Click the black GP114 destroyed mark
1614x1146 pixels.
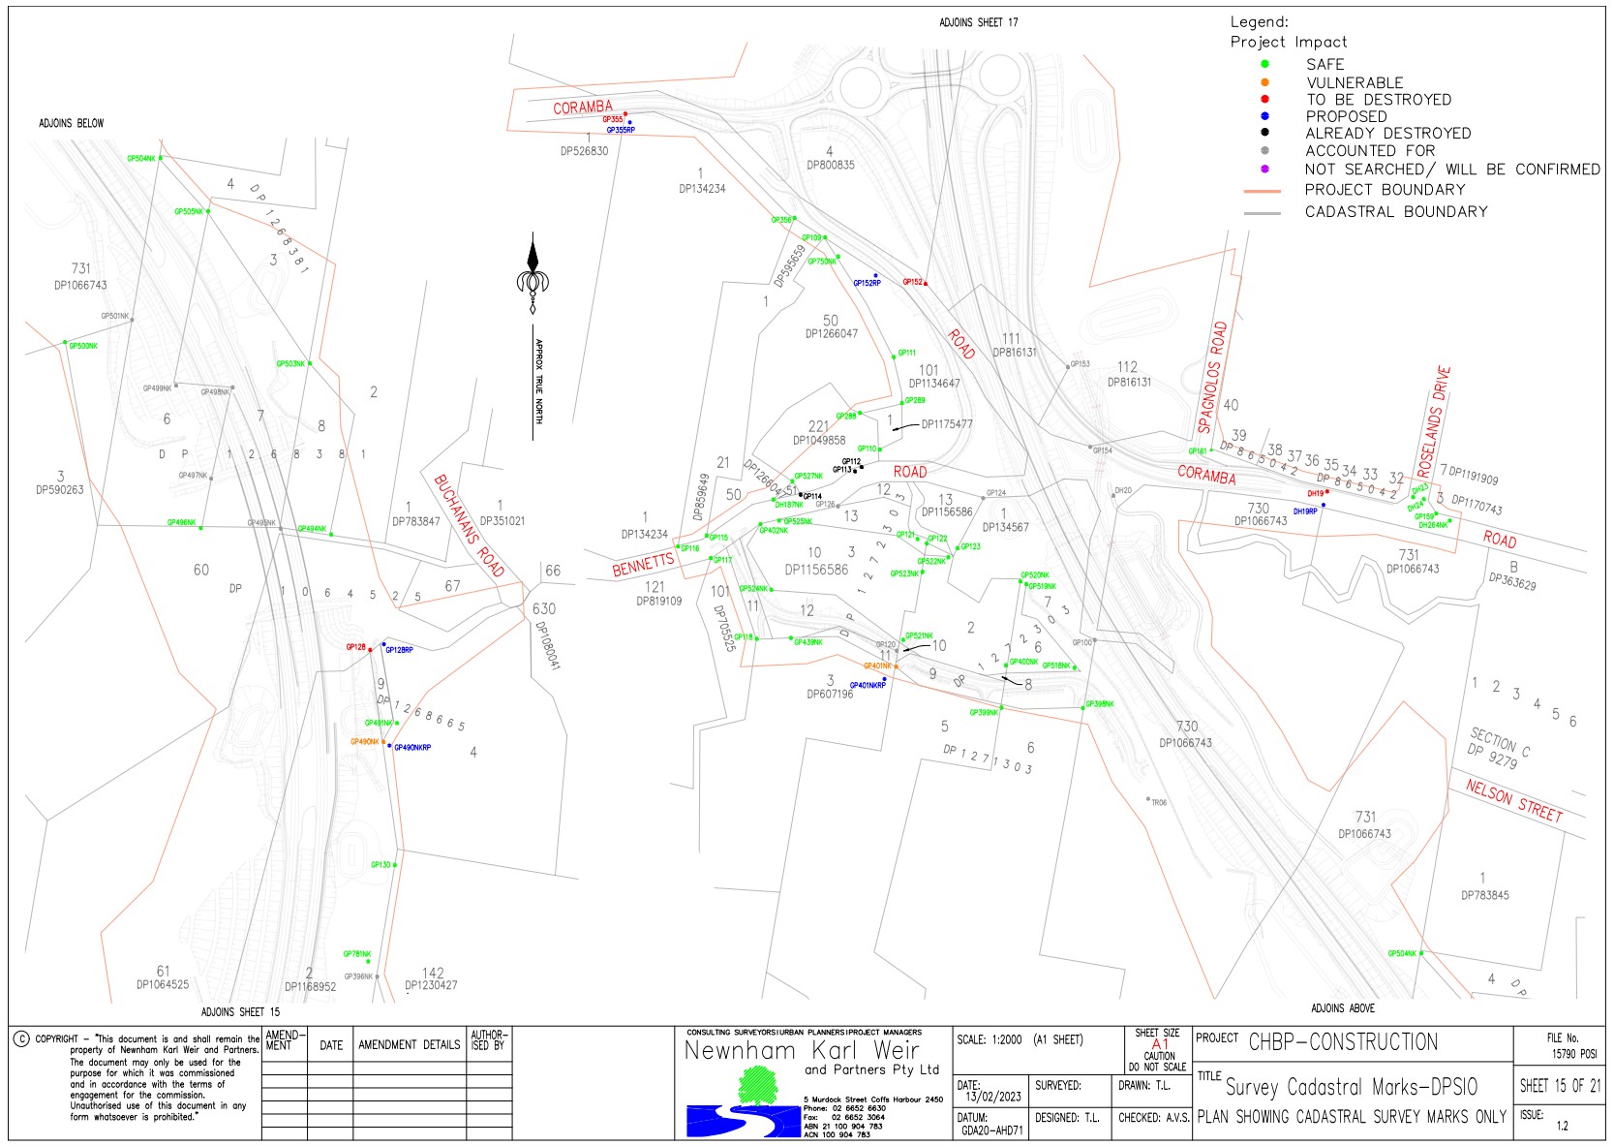coord(801,495)
